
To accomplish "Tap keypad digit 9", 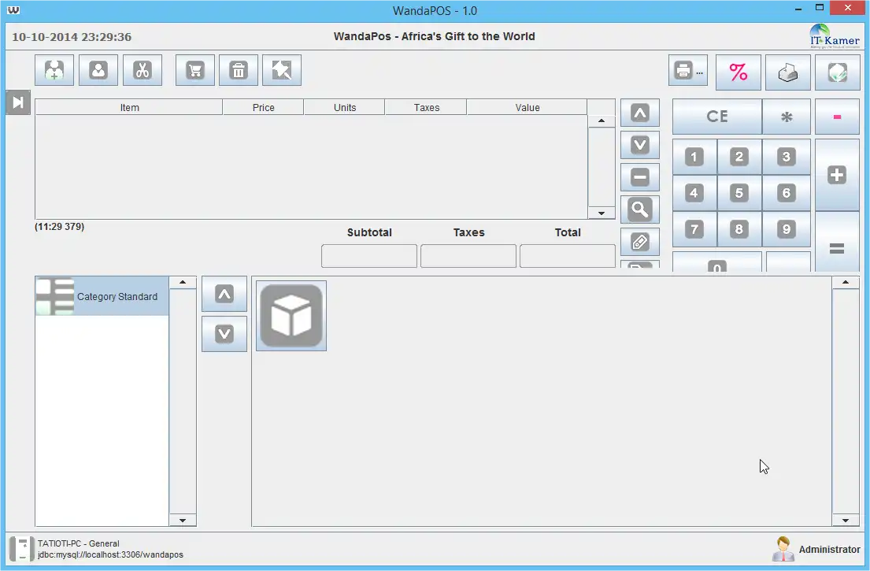I will [x=787, y=229].
